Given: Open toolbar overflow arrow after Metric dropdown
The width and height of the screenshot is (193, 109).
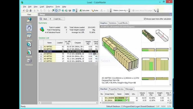Looking at the screenshot, I should click(129, 10).
